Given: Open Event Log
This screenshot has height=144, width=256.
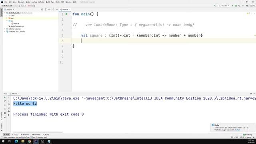Looking at the screenshot, I should pos(248,135).
